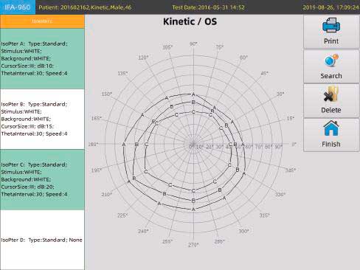
Task: Click the printer icon to print
Action: click(x=331, y=26)
